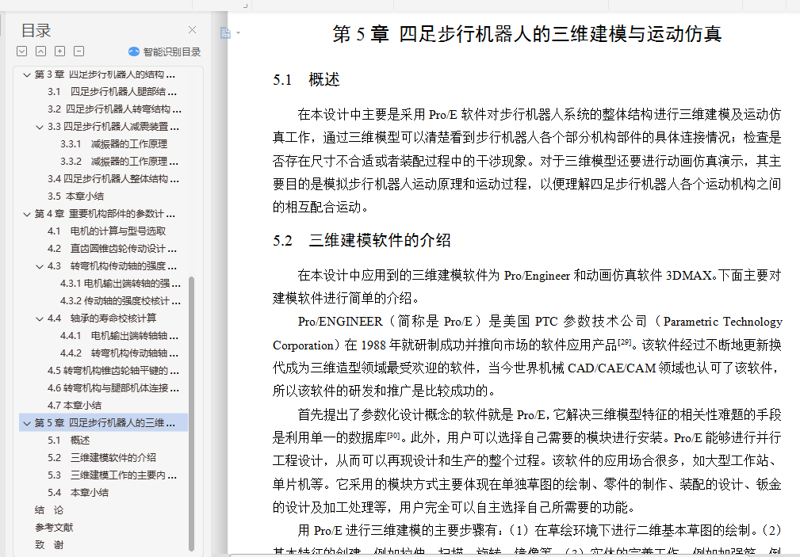Image resolution: width=800 pixels, height=557 pixels.
Task: Jump to 致 谢 in the outline
Action: [x=49, y=544]
